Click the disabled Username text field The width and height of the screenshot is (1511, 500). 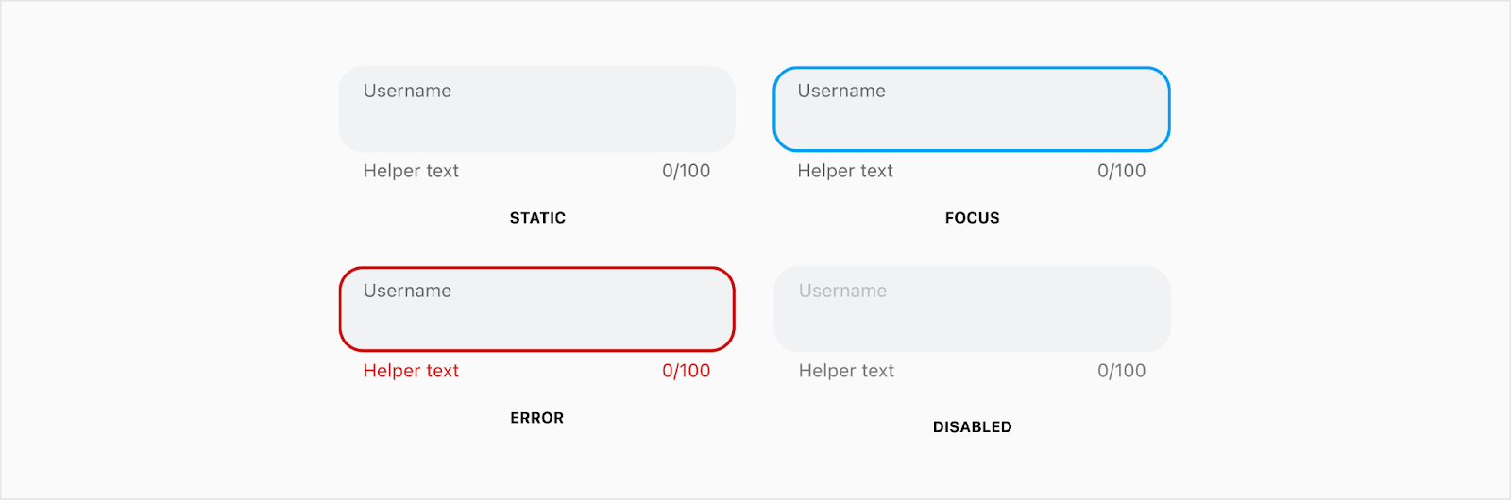click(972, 309)
